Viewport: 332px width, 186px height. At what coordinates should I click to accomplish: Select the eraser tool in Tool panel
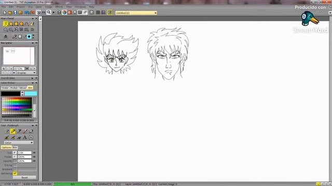point(31,131)
